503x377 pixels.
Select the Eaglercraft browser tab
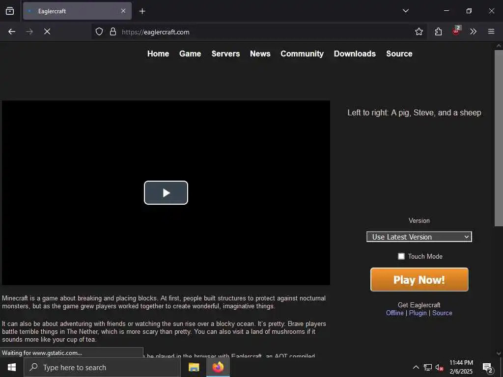coord(77,11)
